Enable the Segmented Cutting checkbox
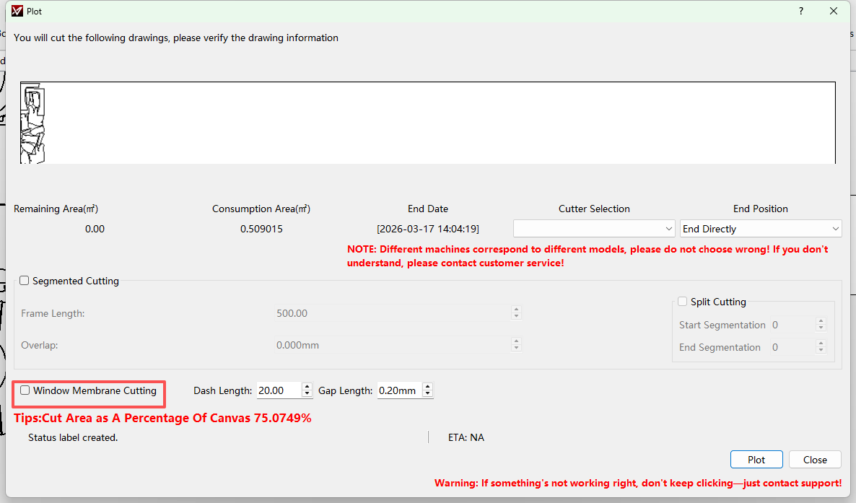 (24, 281)
